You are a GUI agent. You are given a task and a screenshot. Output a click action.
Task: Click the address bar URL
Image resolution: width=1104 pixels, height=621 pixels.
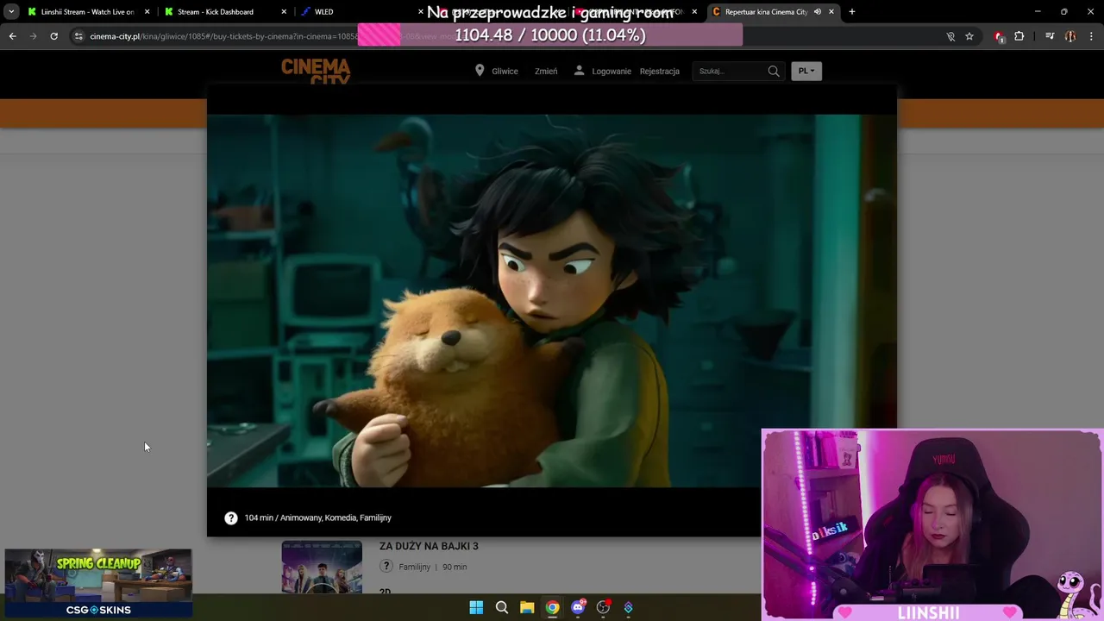(224, 36)
